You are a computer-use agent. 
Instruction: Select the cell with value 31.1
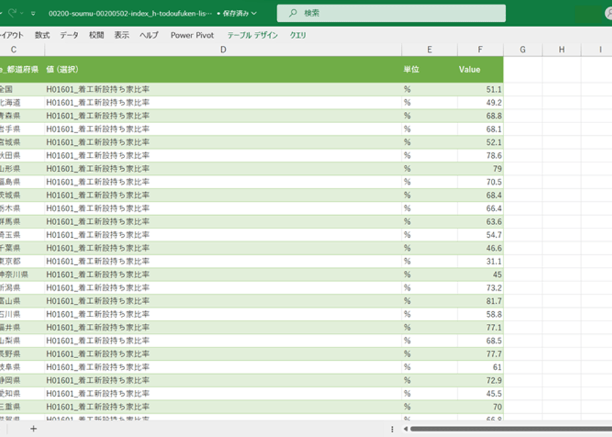click(480, 262)
